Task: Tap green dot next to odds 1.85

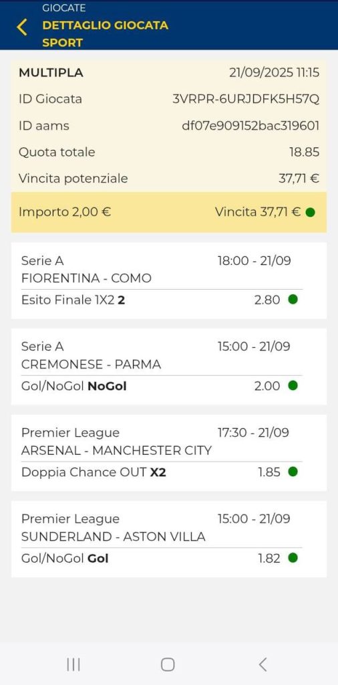Action: click(293, 472)
